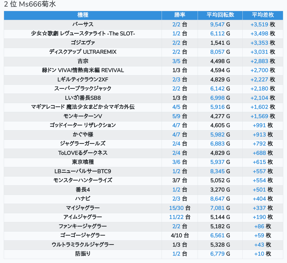The height and width of the screenshot is (263, 287).
Task: Open the 6,112 average spins value
Action: pos(217,34)
